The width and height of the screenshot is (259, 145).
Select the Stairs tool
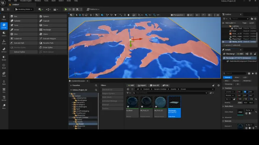(x=53, y=34)
